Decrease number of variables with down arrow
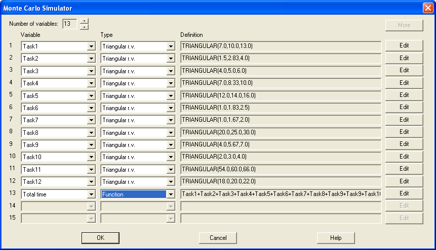 [x=84, y=27]
